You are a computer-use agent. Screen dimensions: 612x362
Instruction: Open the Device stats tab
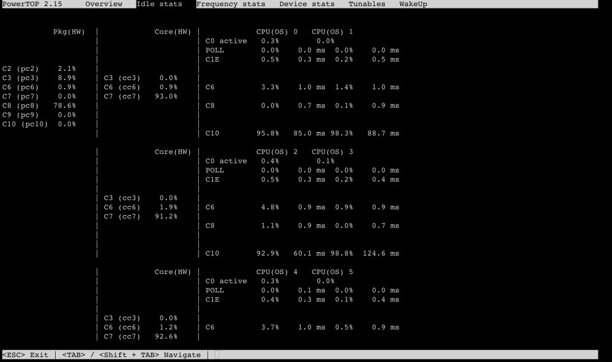(307, 4)
